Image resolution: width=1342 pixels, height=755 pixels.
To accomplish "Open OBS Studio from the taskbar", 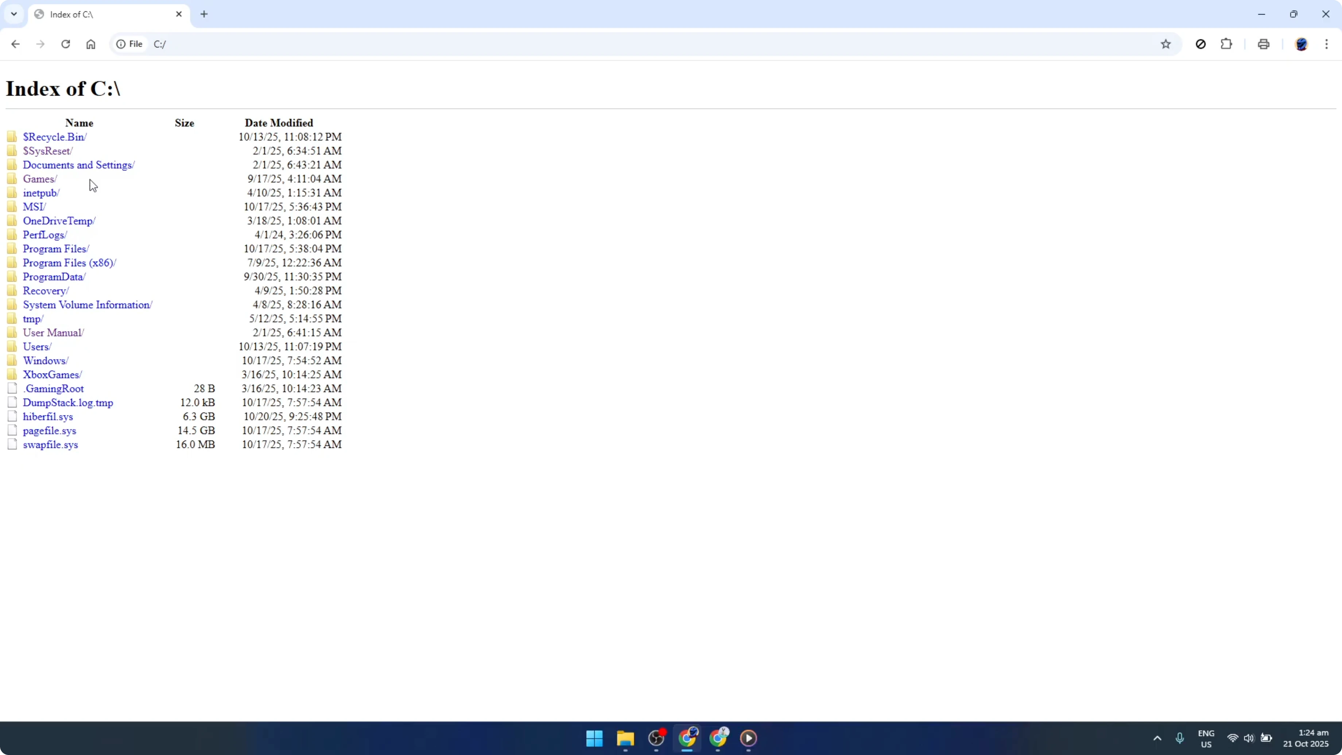I will tap(656, 738).
